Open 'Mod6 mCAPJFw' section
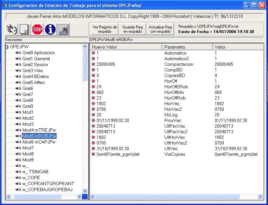This screenshot has width=268, height=205. tap(39, 142)
